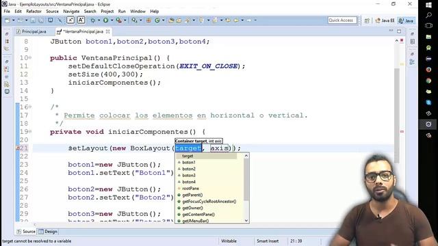Viewport: 438px width, 246px height.
Task: Open the Next Annotation dropdown arrow
Action: tap(208, 20)
